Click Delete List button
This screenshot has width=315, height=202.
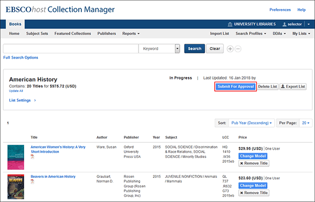click(267, 86)
